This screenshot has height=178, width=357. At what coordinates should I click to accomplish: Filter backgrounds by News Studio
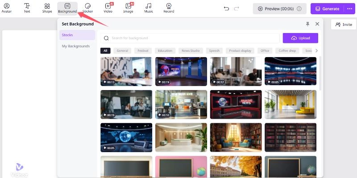[191, 50]
